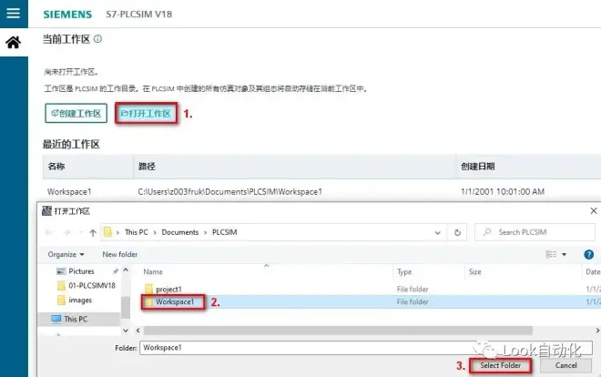Click horizontal scrollbar left arrow
Image resolution: width=601 pixels, height=377 pixels.
coord(138,331)
